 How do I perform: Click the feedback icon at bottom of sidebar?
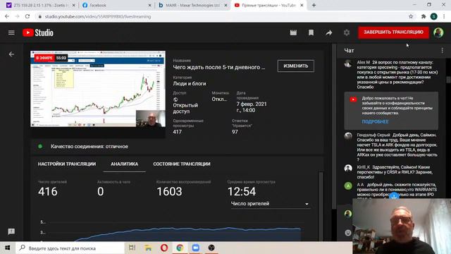(11, 231)
